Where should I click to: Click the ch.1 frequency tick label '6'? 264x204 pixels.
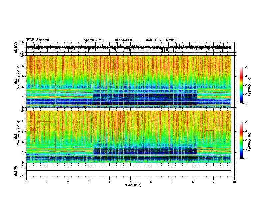coord(23,77)
